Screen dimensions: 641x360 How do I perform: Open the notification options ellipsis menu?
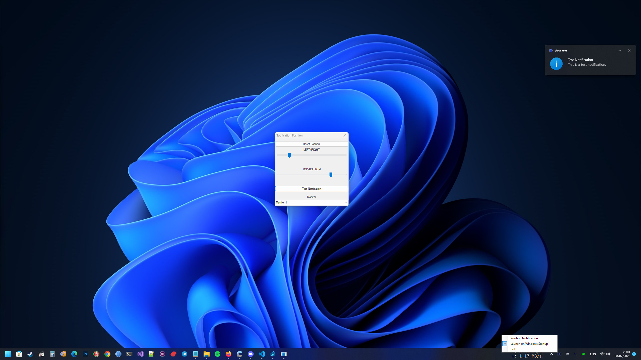(619, 50)
